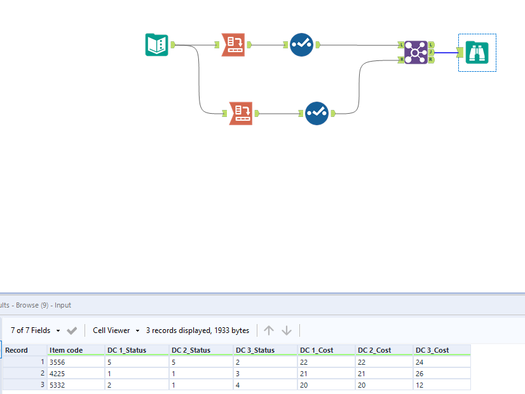Click the up arrow to view previous record
525x394 pixels.
[268, 330]
